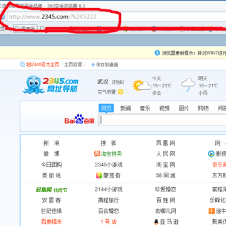
Task: Open the 世纪佳缘 link
Action: (x=51, y=211)
